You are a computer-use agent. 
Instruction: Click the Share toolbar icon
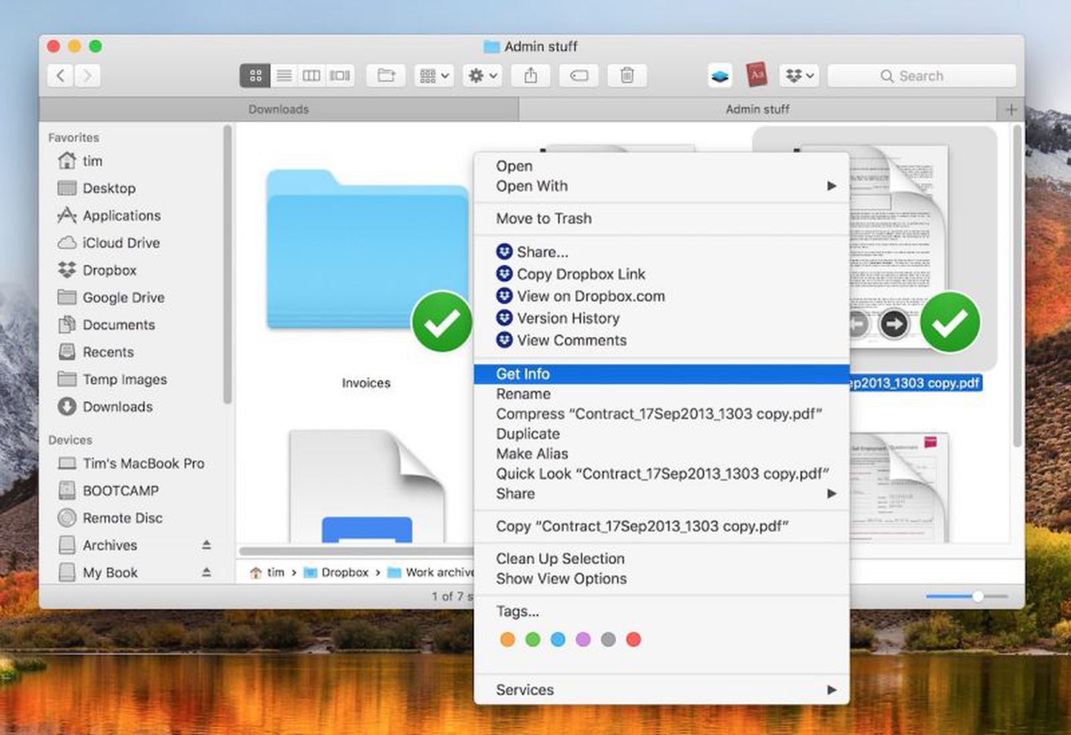[x=531, y=75]
